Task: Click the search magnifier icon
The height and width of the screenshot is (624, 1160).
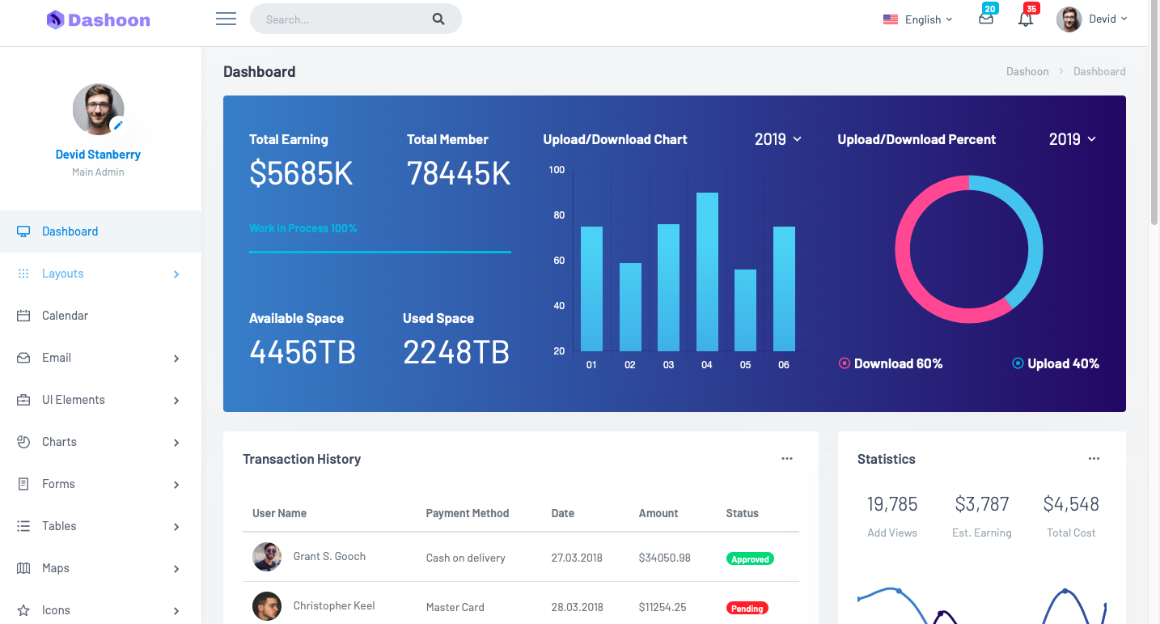Action: pyautogui.click(x=438, y=19)
